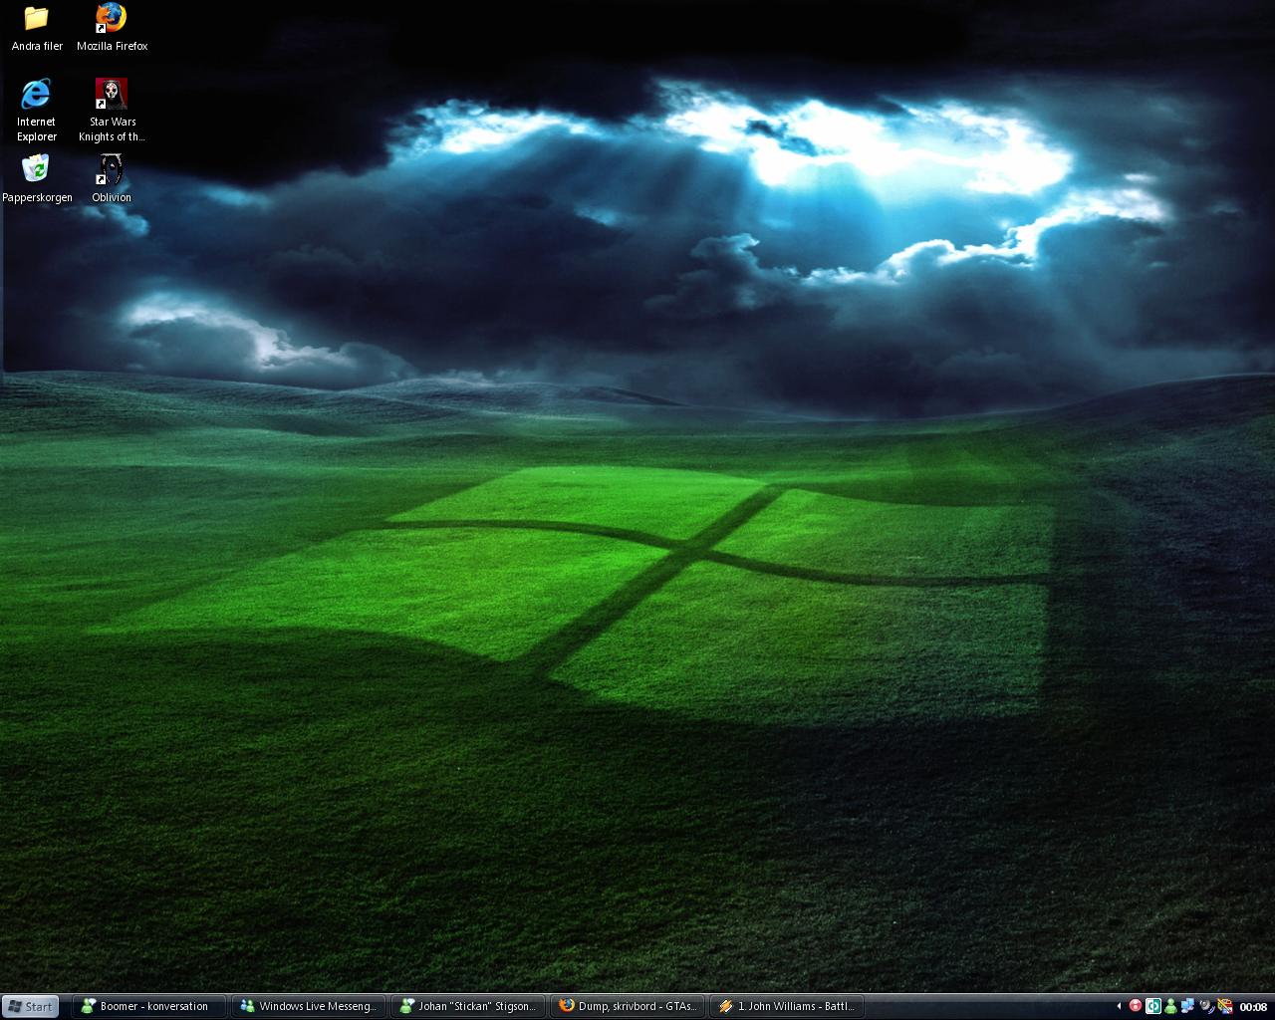The image size is (1275, 1020).
Task: Click the colorful Windows security tray icon
Action: (1225, 1006)
